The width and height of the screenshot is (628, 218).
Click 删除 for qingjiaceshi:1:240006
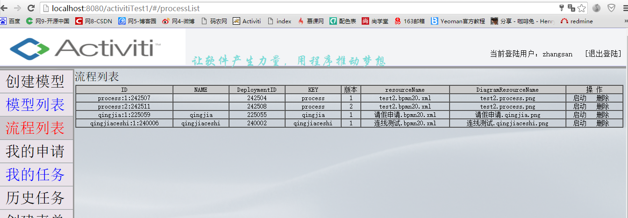603,123
